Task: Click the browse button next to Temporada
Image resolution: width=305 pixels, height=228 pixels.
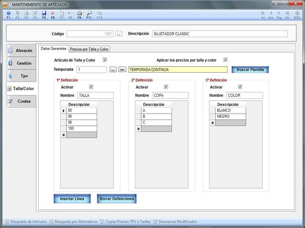Action: (x=113, y=70)
